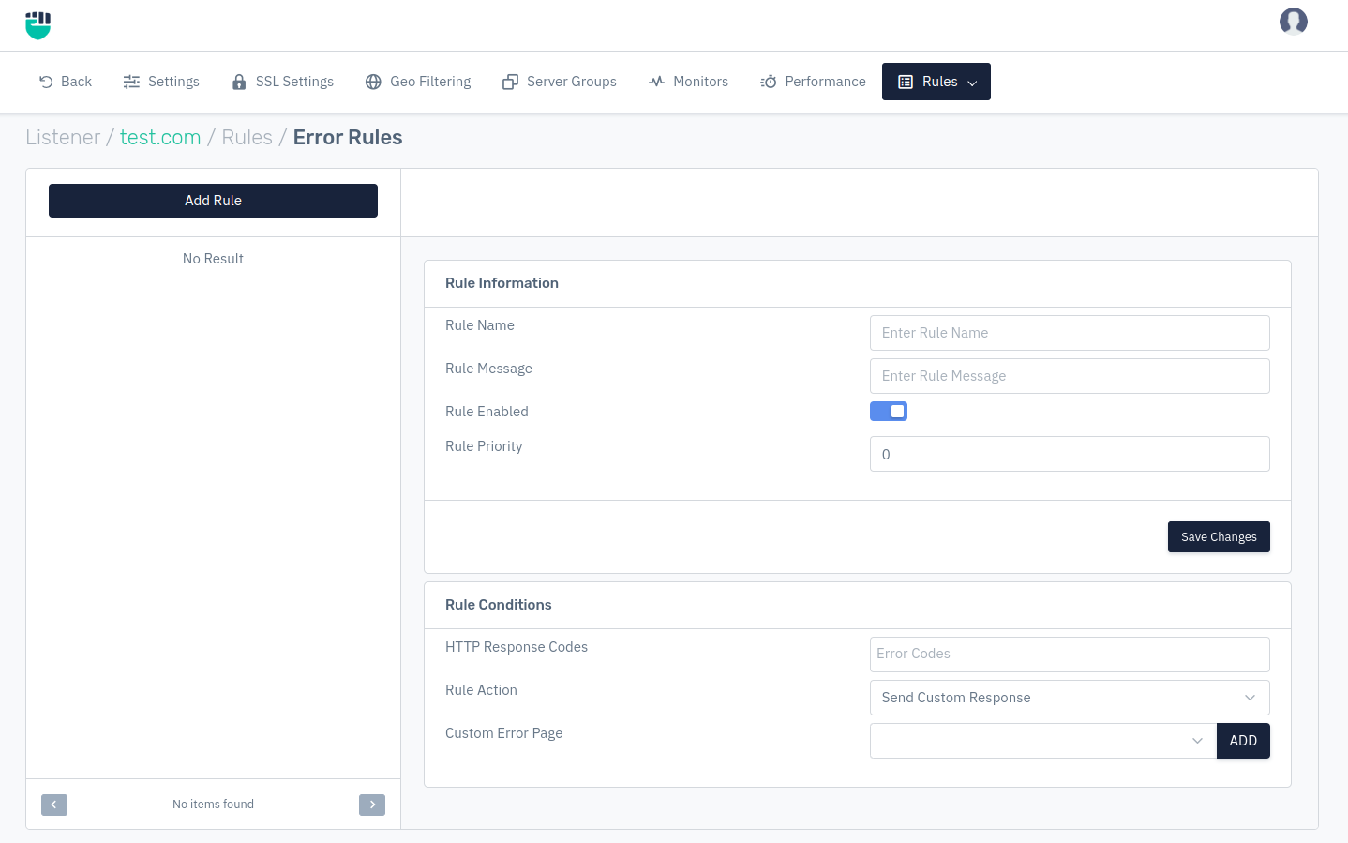
Task: Click the Geo Filtering globe icon
Action: (373, 82)
